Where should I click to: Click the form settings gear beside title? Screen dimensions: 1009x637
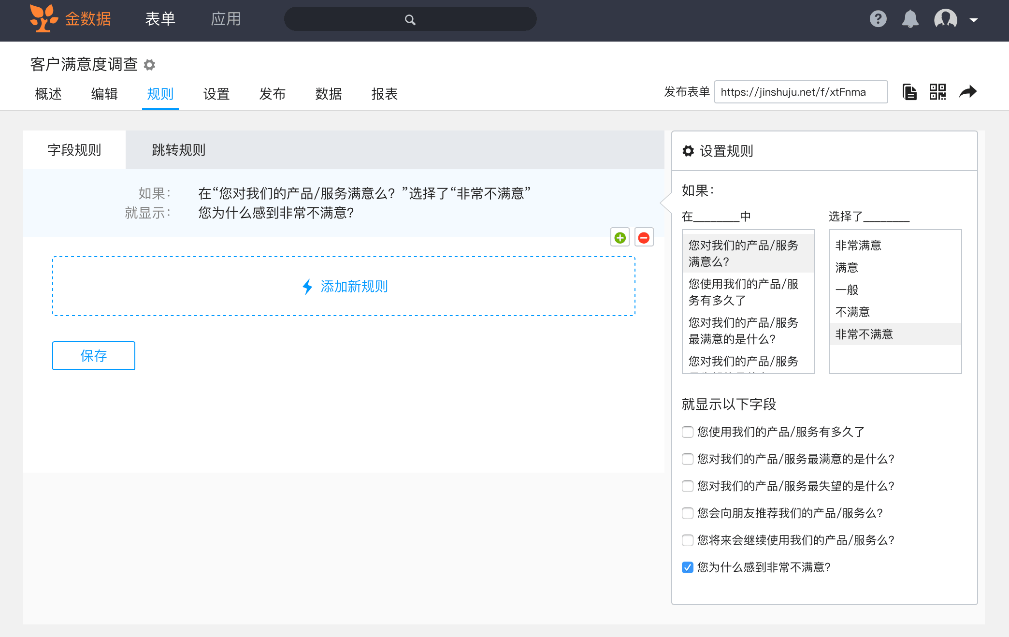(x=149, y=65)
